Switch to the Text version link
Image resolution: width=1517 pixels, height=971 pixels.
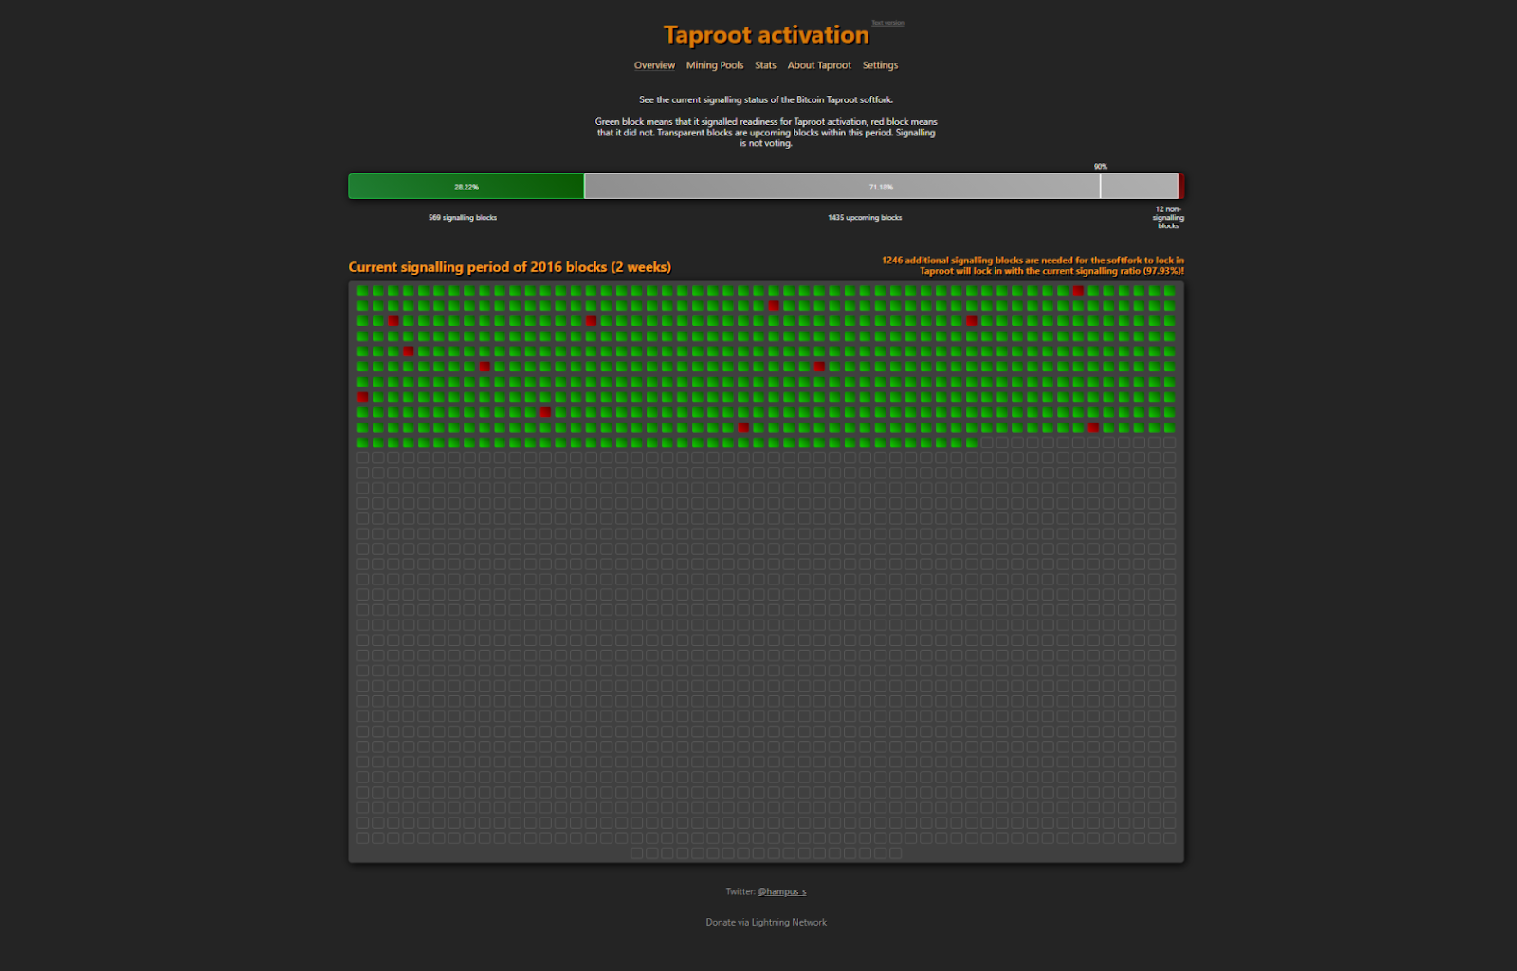click(887, 23)
